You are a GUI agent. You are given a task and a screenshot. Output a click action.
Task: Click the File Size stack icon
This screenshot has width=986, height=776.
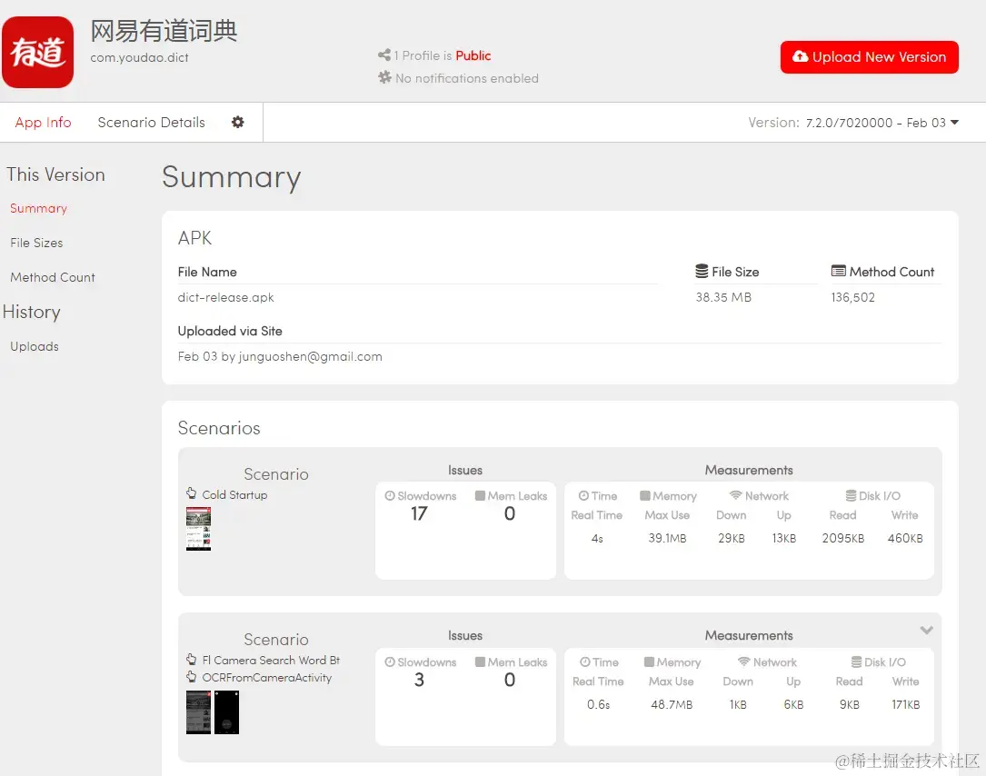click(x=702, y=271)
